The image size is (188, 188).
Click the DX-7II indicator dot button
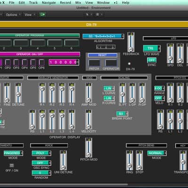point(129,63)
